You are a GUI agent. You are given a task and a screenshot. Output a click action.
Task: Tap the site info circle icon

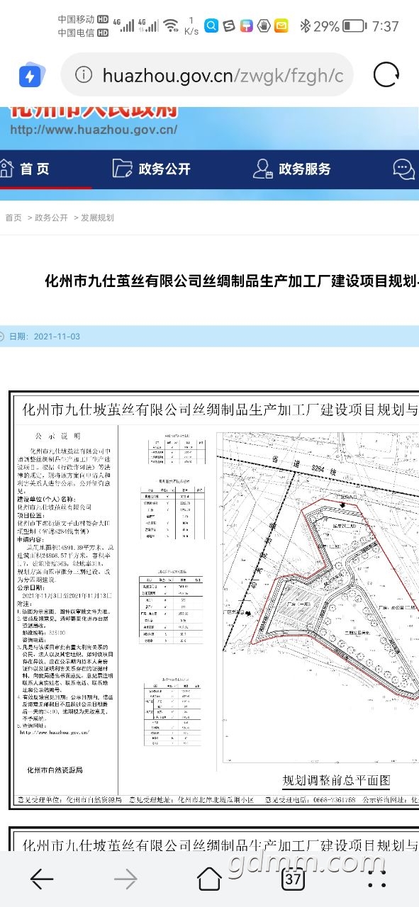84,75
